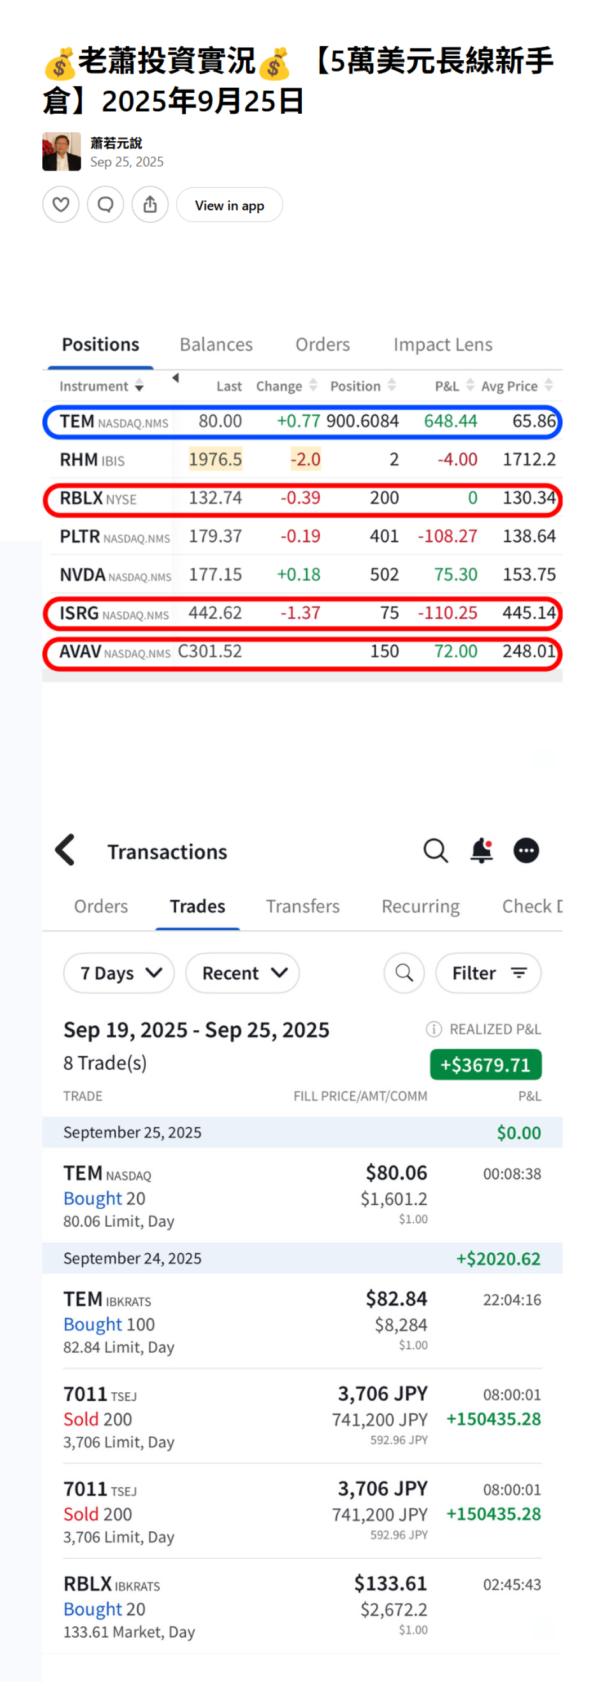
Task: Open the Recent sort dropdown
Action: click(242, 973)
